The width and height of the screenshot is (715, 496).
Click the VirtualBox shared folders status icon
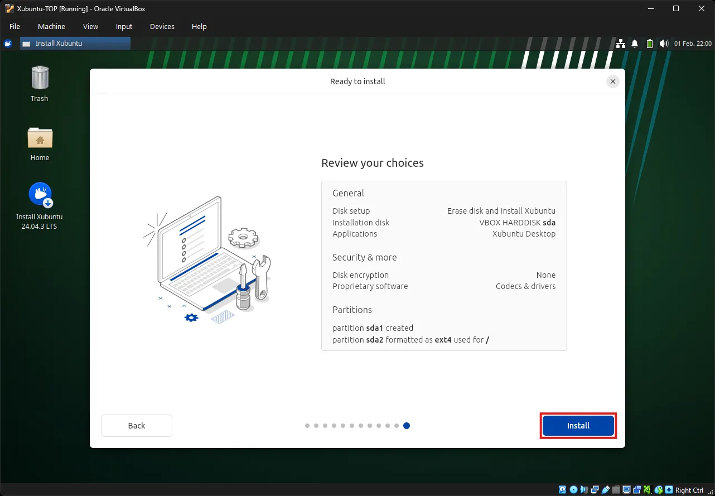(616, 490)
